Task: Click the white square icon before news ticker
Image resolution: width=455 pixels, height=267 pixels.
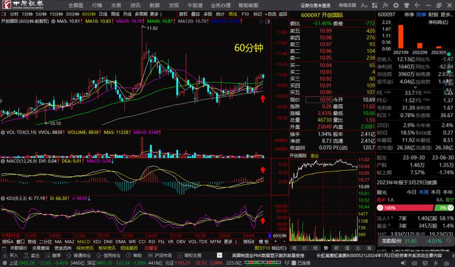Action: coord(220,255)
